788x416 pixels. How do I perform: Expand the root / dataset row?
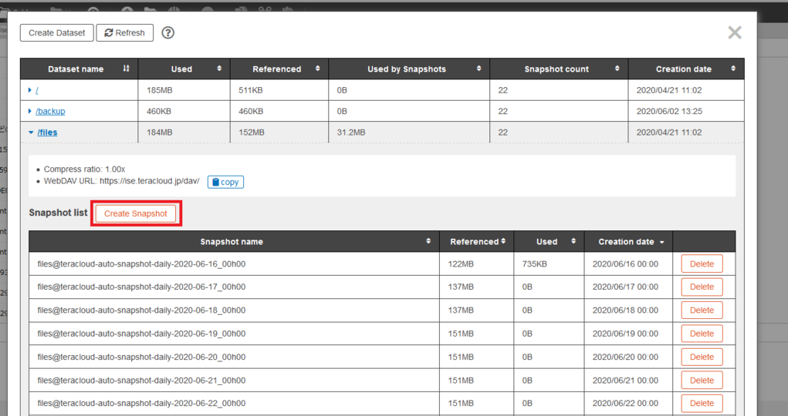coord(30,90)
